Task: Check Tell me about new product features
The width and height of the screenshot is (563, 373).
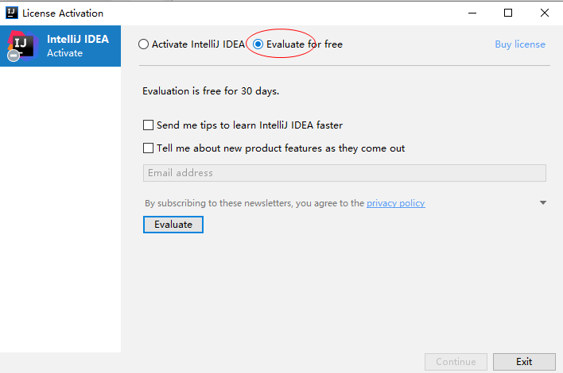Action: [x=148, y=148]
